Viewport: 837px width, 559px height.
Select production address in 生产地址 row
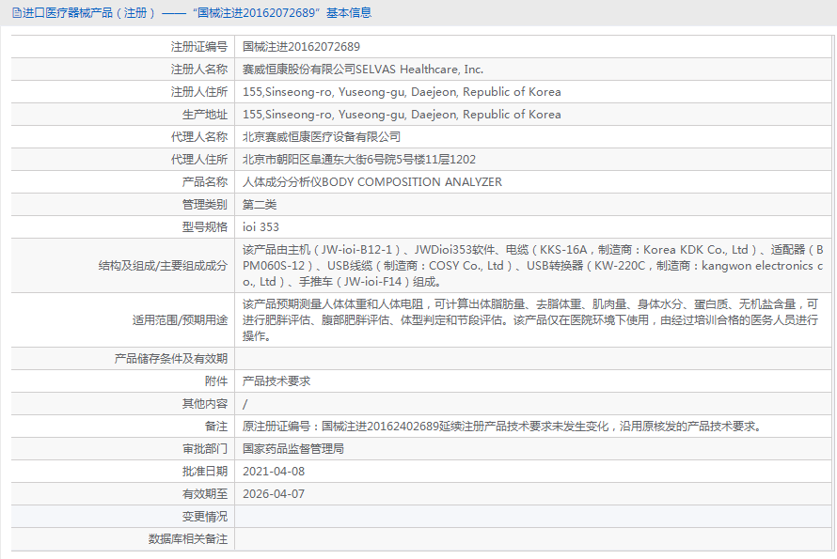click(402, 115)
